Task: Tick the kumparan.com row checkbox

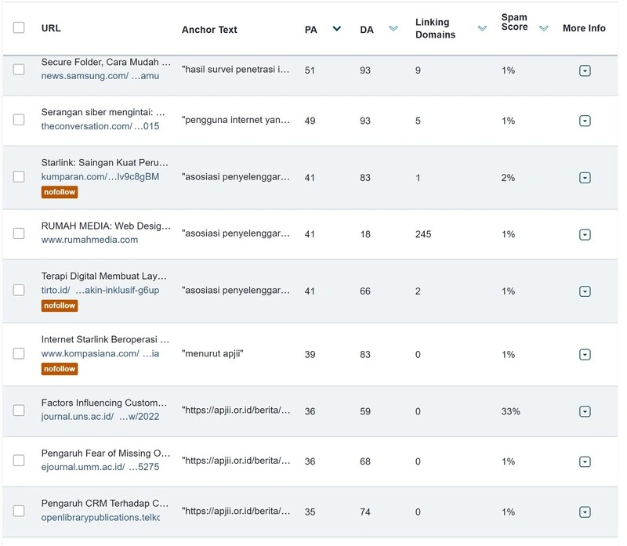Action: (19, 177)
